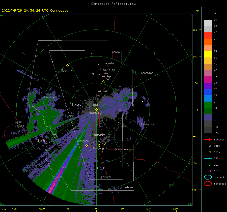Select the radar site diamond at Didsbury
Image resolution: width=227 pixels, height=212 pixels.
(96, 110)
